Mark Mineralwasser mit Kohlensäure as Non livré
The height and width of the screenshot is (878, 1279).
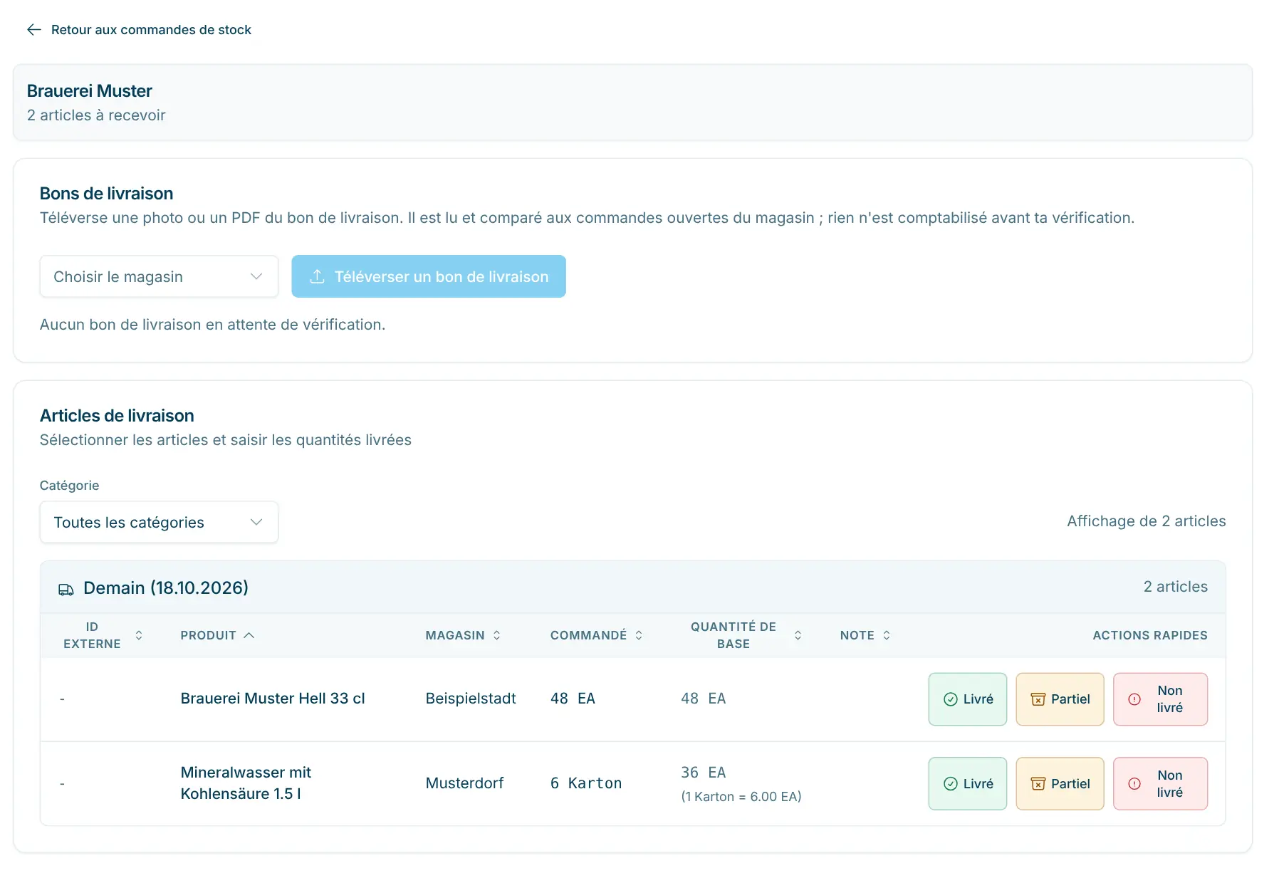(1160, 783)
